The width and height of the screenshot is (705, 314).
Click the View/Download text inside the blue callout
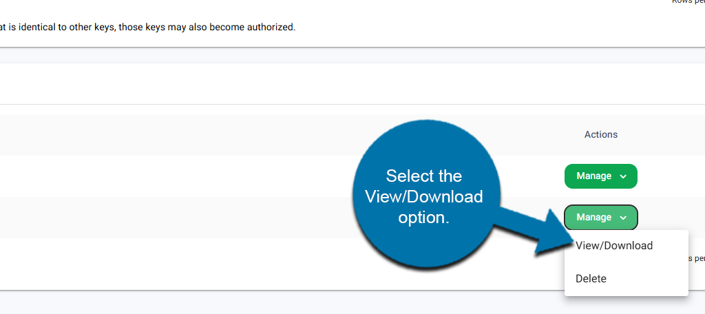[x=423, y=197]
